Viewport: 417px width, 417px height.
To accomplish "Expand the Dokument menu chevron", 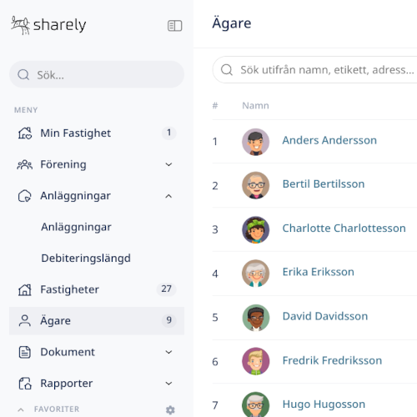I will click(x=168, y=352).
